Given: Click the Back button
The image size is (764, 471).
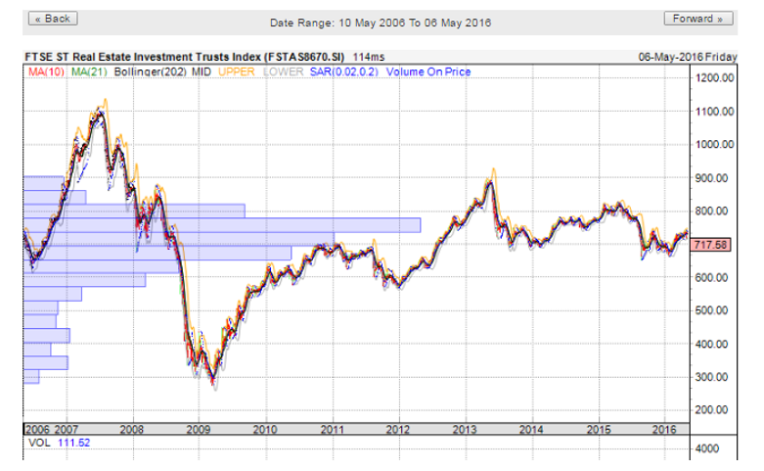Looking at the screenshot, I should click(52, 19).
